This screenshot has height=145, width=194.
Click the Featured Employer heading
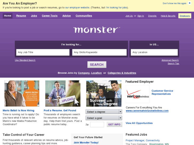pos(140,82)
